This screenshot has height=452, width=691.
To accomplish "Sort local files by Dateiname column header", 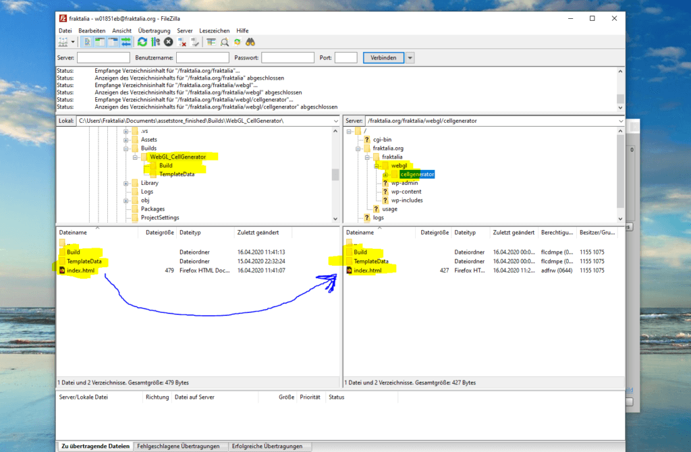I will tap(73, 232).
